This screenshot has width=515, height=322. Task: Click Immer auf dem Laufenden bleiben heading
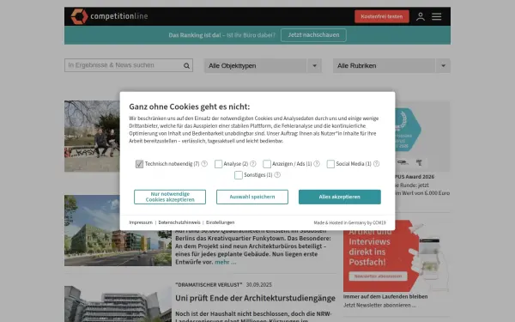pos(385,297)
